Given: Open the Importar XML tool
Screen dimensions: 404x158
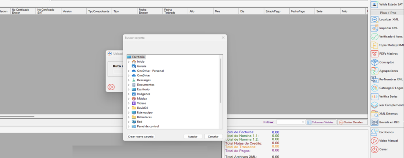Looking at the screenshot, I should point(374,28).
